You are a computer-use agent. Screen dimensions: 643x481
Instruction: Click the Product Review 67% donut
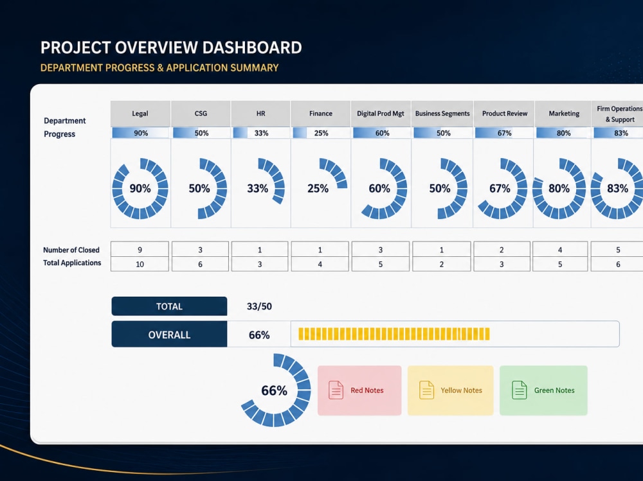click(x=502, y=188)
